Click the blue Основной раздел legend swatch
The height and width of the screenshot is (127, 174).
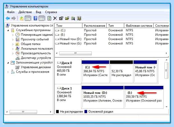click(x=86, y=112)
